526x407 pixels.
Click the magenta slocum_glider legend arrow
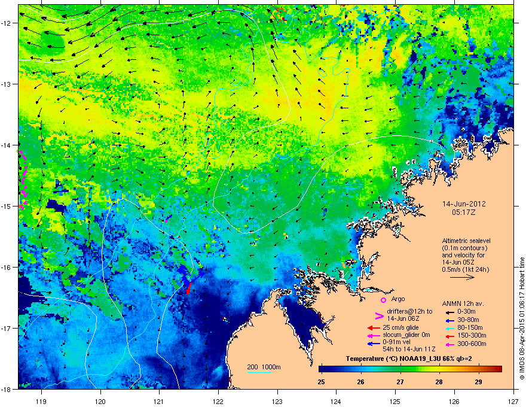[x=374, y=336]
